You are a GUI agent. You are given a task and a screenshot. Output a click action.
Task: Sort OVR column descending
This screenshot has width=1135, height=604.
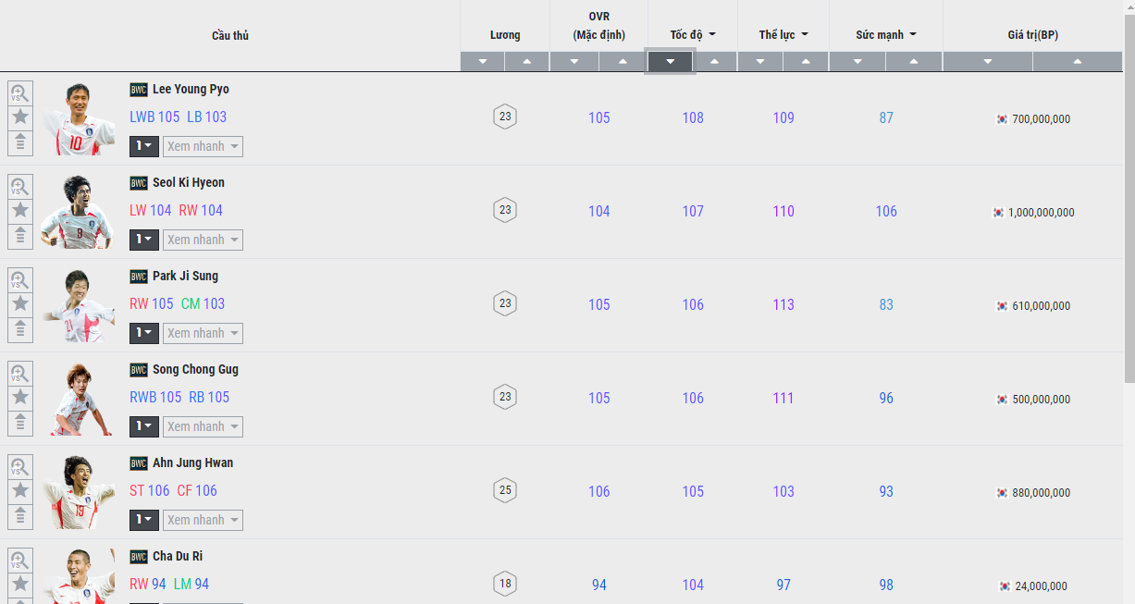(574, 62)
